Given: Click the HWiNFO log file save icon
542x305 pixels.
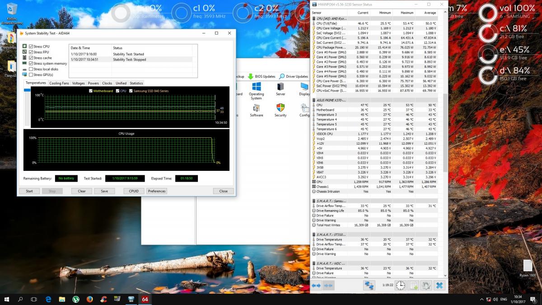Looking at the screenshot, I should 413,286.
